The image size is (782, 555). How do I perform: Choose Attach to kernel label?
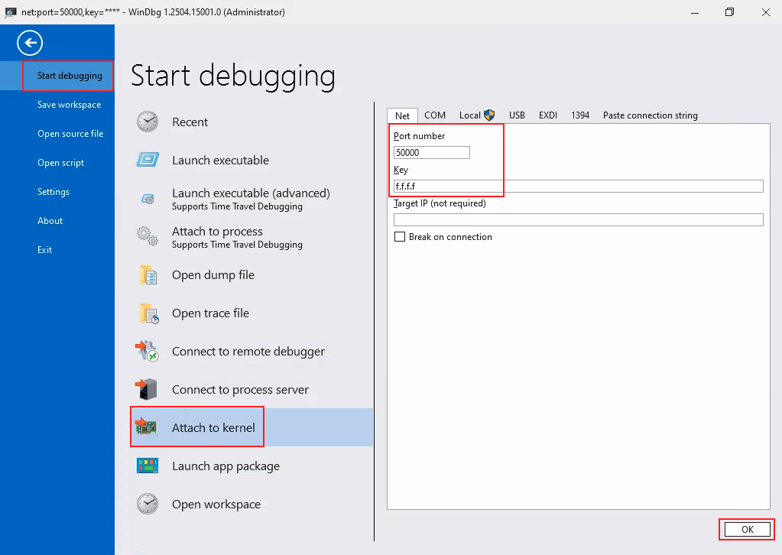213,428
